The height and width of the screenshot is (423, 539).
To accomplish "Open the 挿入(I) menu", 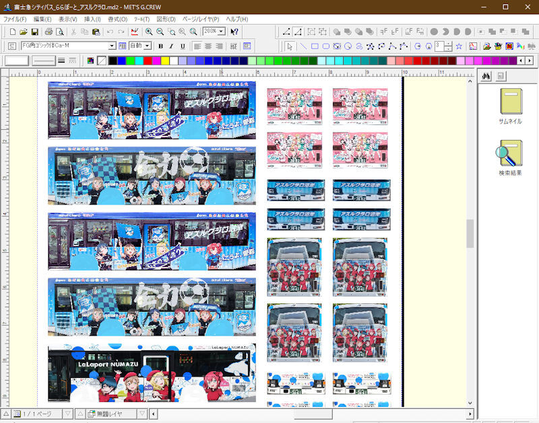I will click(92, 20).
